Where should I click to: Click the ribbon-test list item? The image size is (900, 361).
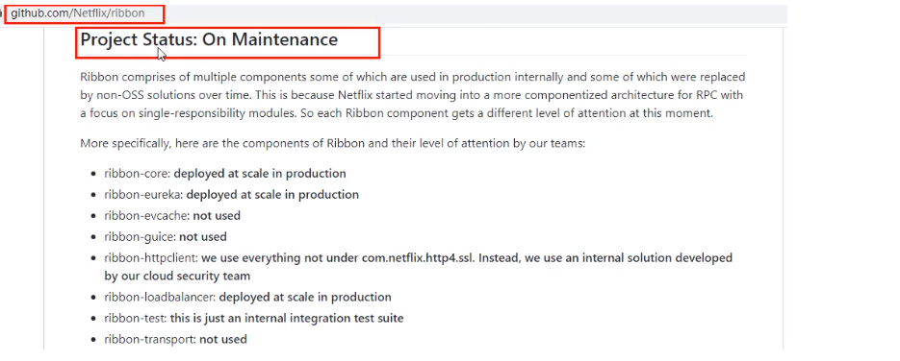(254, 318)
